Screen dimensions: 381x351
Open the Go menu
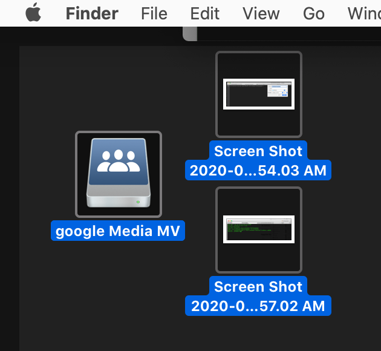(x=314, y=13)
